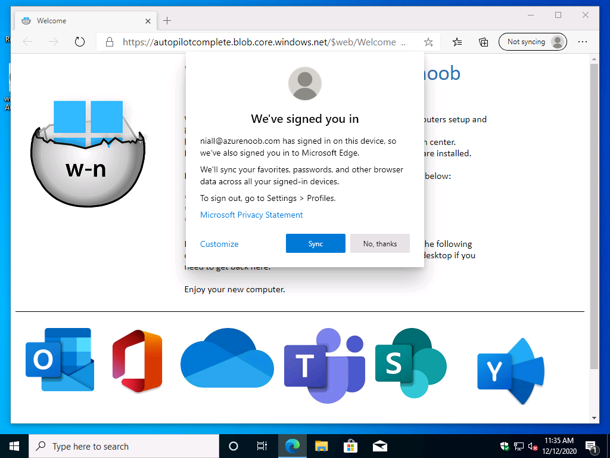Open Microsoft Store from the taskbar
Image resolution: width=610 pixels, height=458 pixels.
click(350, 446)
